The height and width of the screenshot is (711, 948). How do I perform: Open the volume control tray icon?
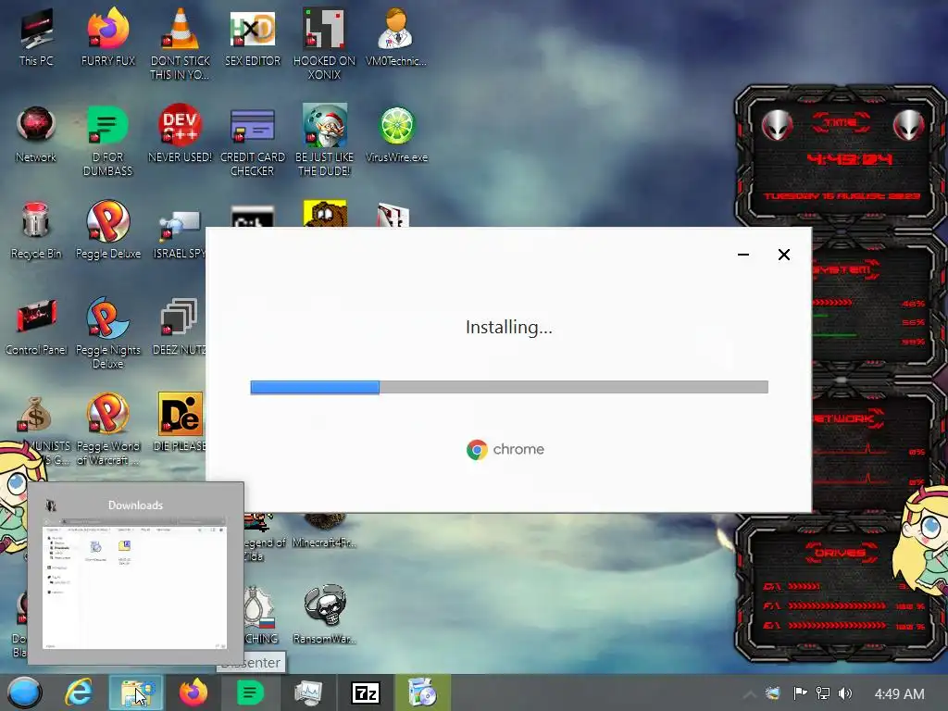(x=844, y=693)
